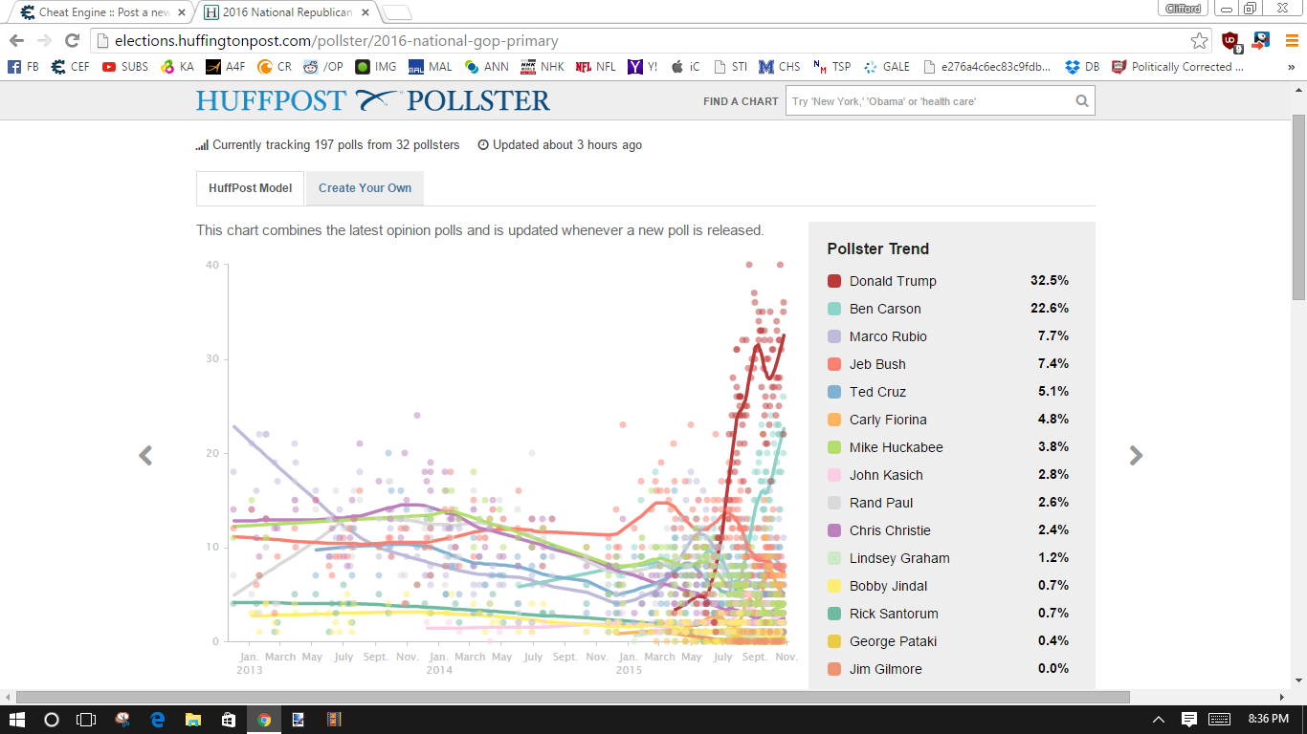The width and height of the screenshot is (1307, 734).
Task: Open the CEF bookmark
Action: coord(71,67)
